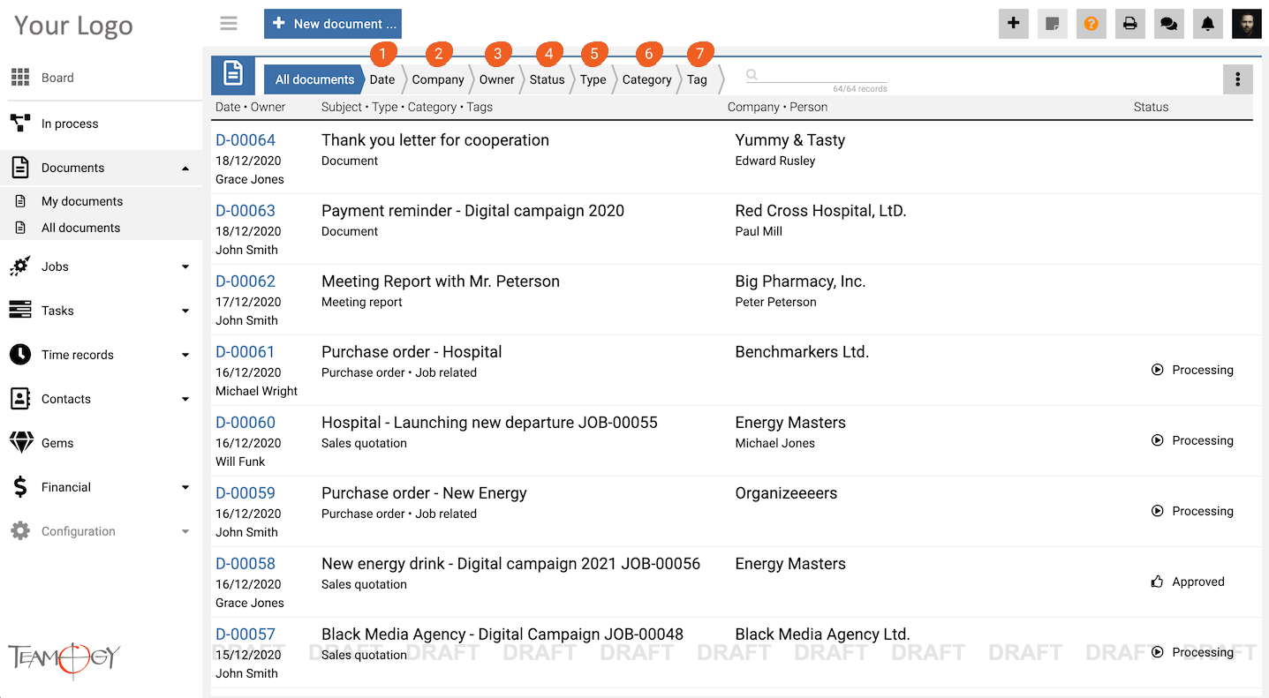The height and width of the screenshot is (698, 1269).
Task: Click the In process workflow icon
Action: [x=20, y=124]
